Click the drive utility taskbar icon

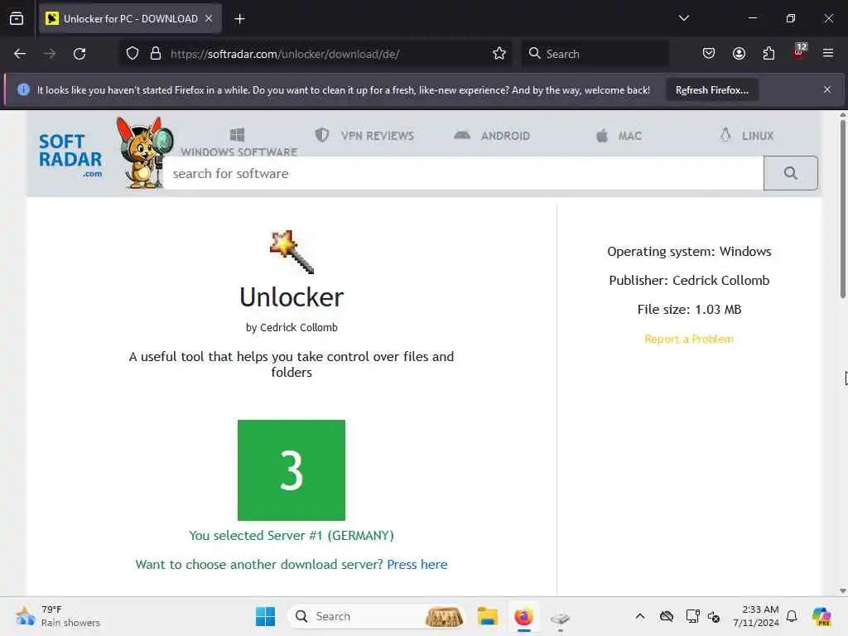561,617
